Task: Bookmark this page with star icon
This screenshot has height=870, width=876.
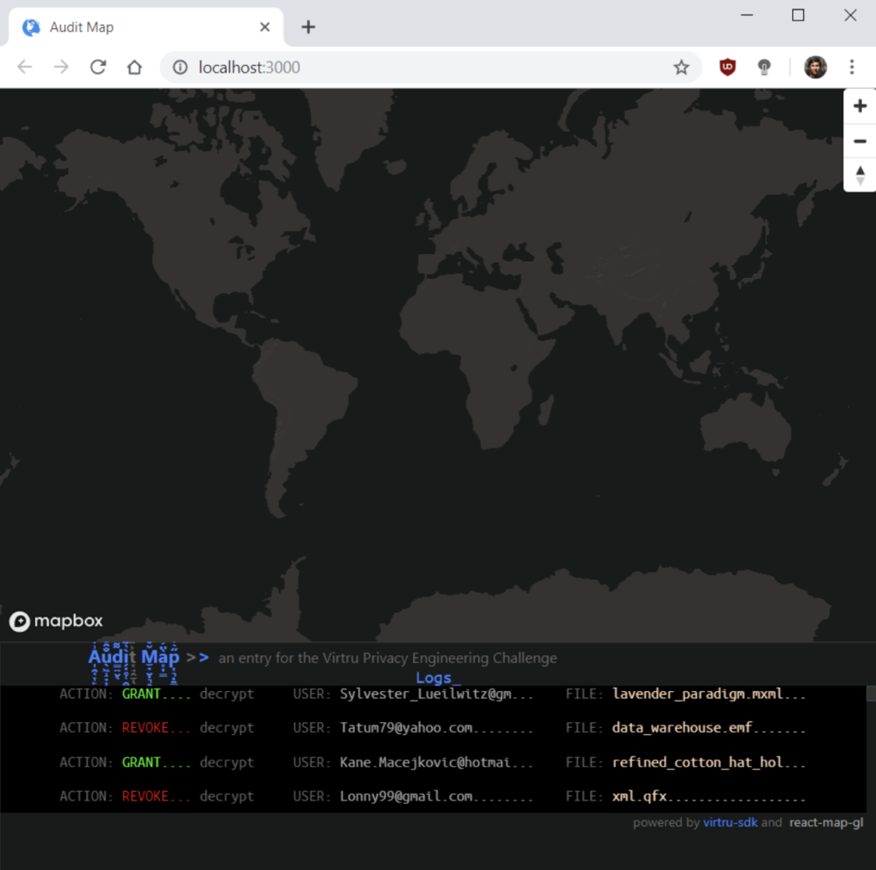Action: [681, 68]
